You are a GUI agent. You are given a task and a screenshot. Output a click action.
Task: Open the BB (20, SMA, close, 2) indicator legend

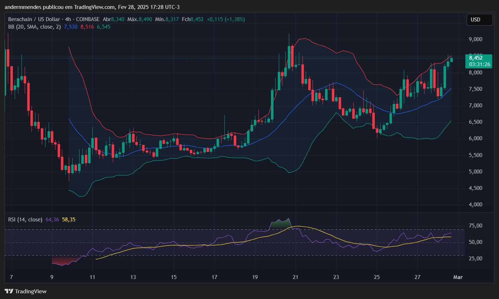(34, 27)
